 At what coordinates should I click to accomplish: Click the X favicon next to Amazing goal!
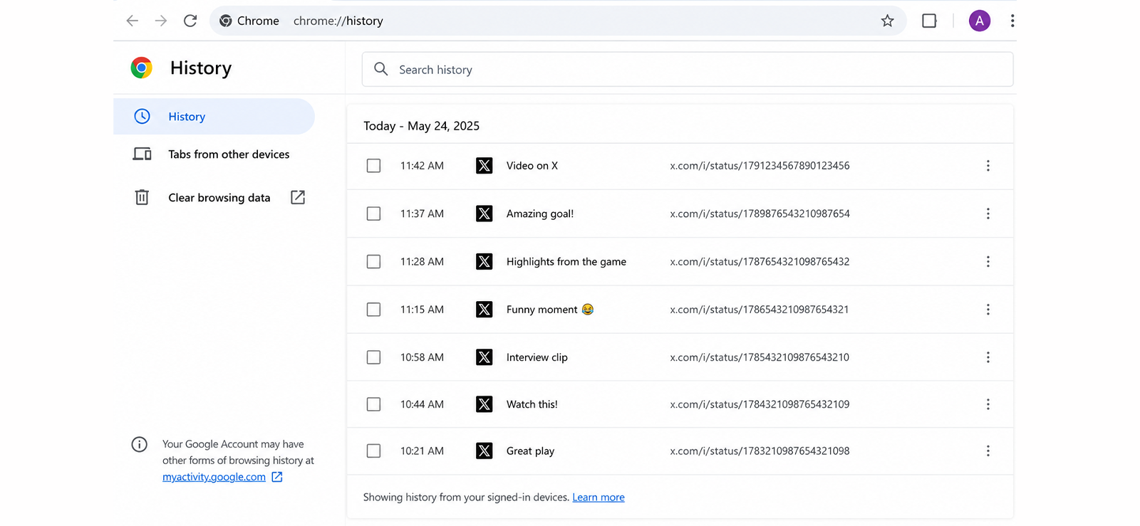[x=484, y=214]
